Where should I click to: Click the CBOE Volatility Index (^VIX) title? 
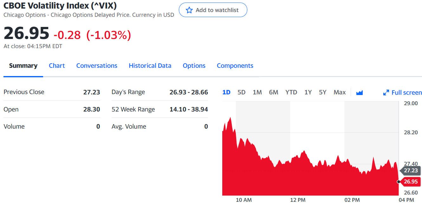[60, 5]
